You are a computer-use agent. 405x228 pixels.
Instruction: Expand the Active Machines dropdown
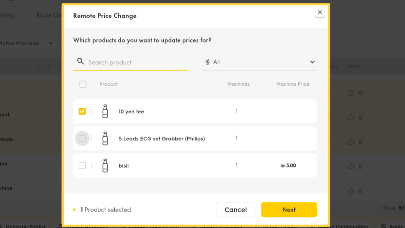pos(27,43)
